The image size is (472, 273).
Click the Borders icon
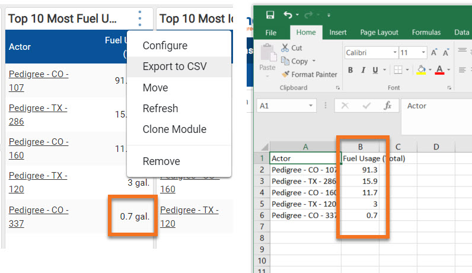398,70
